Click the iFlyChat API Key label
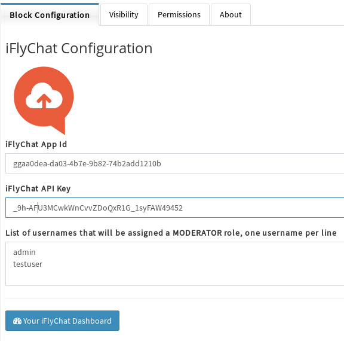 (38, 188)
